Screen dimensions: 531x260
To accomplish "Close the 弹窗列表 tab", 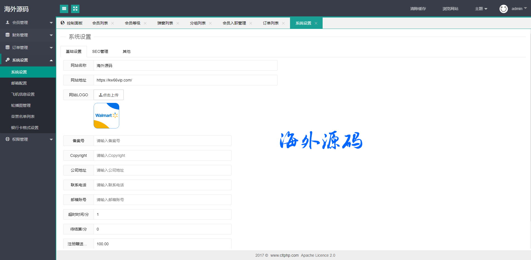I will pos(178,23).
